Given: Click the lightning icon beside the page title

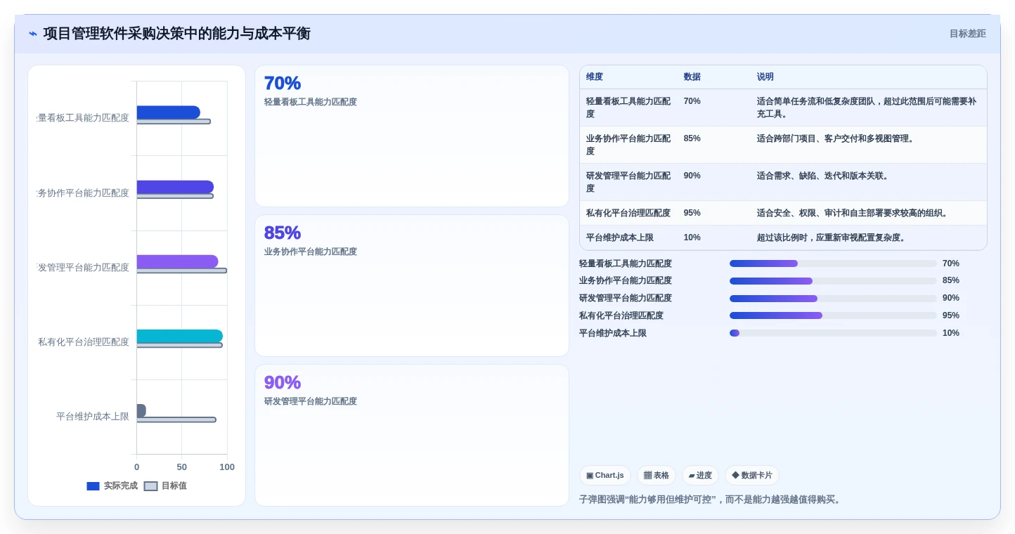Looking at the screenshot, I should click(33, 34).
